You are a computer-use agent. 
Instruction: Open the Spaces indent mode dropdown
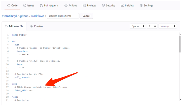click(x=138, y=26)
